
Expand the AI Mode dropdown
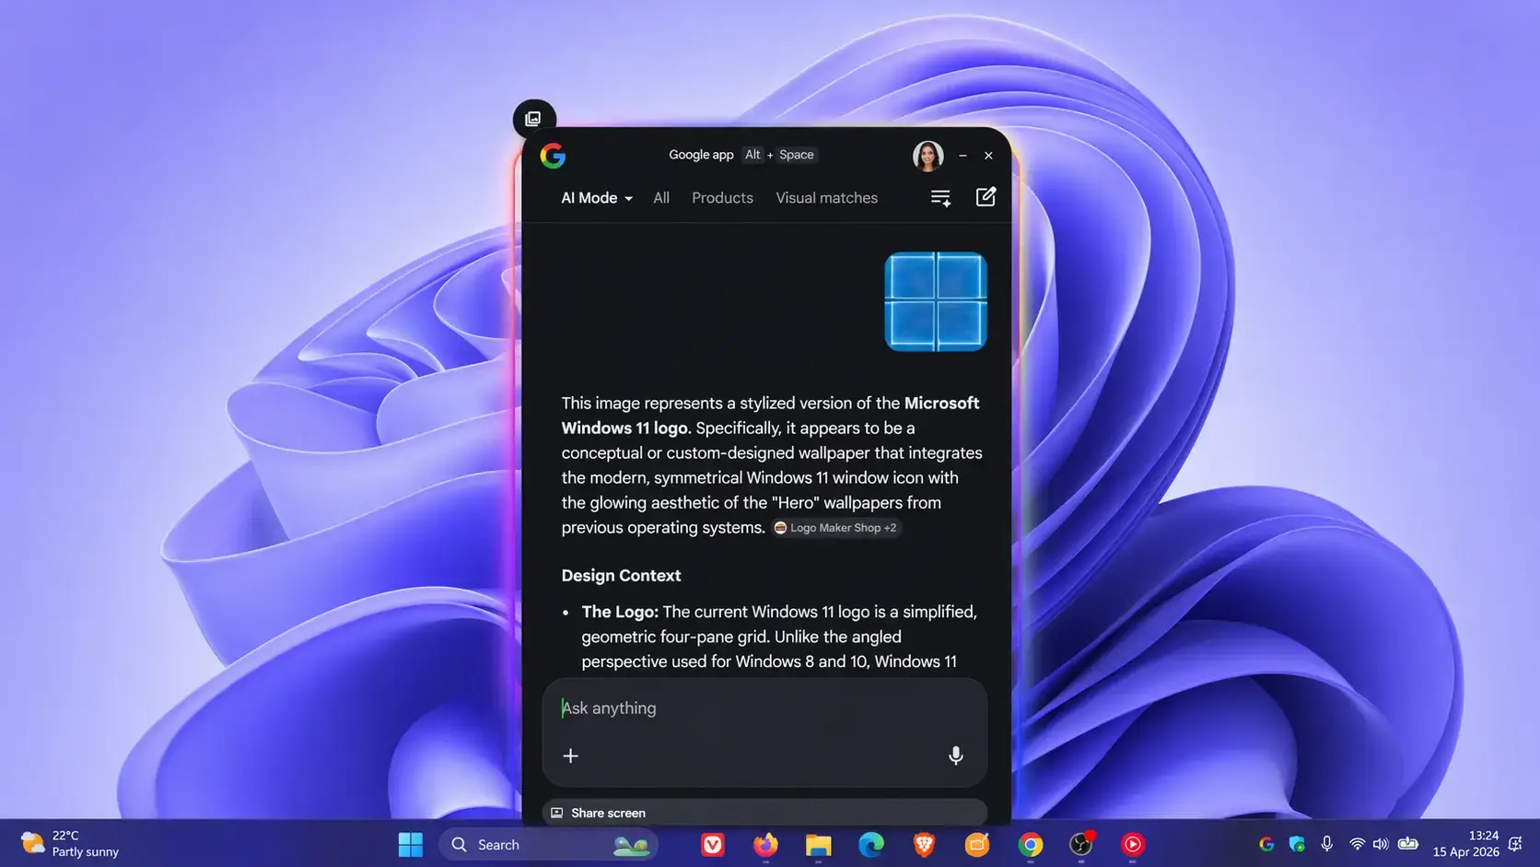pos(596,198)
